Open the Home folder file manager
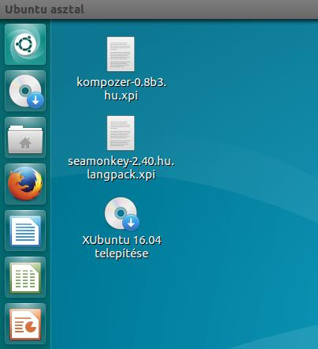The image size is (318, 349). [x=25, y=137]
